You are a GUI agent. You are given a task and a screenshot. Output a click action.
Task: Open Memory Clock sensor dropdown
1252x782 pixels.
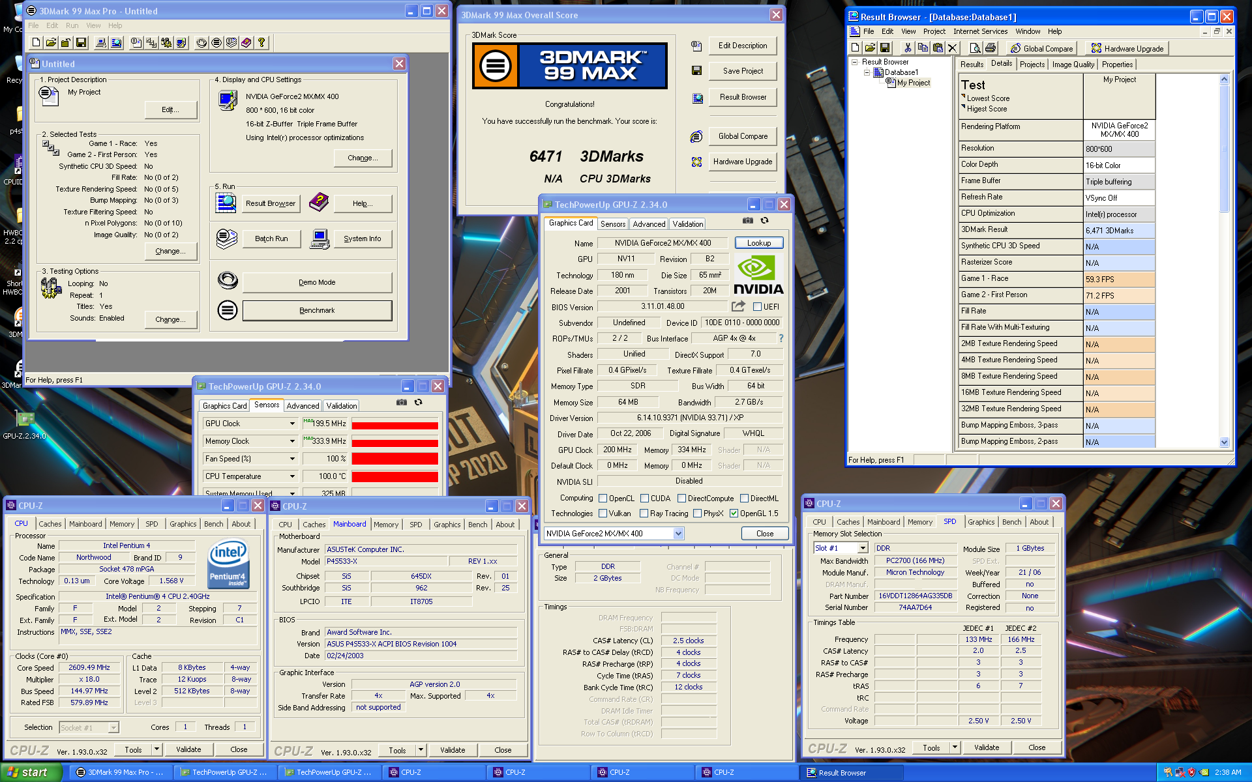click(x=292, y=441)
